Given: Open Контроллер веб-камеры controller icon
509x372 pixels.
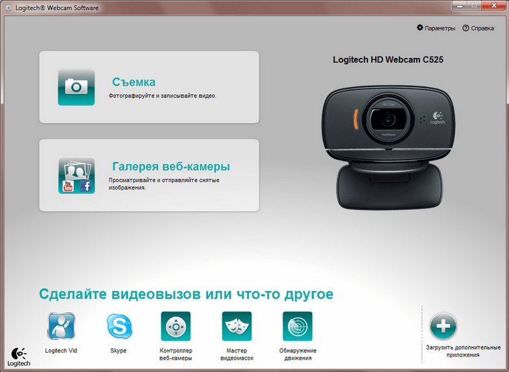Looking at the screenshot, I should [x=176, y=326].
